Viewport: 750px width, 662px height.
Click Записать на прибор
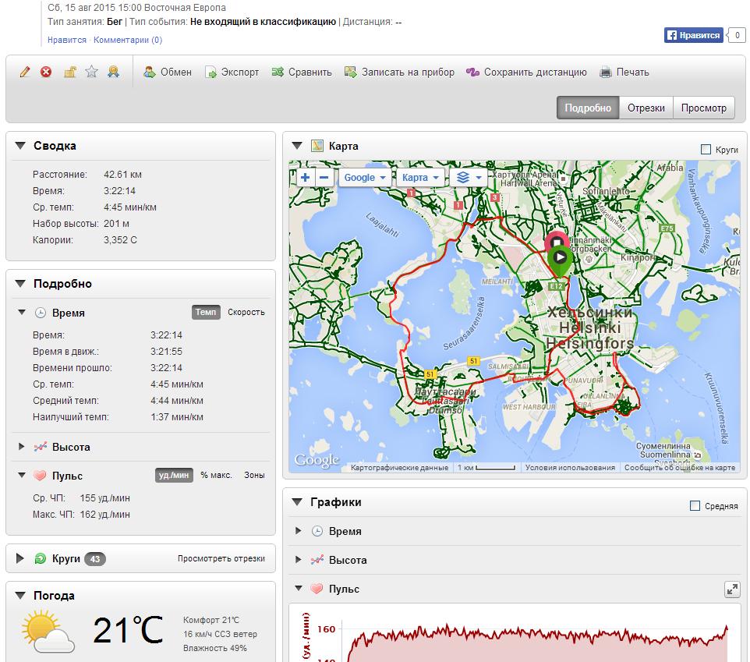coord(399,73)
